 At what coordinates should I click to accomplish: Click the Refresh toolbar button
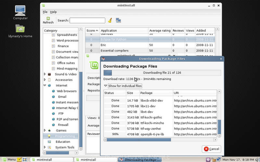coord(48,20)
